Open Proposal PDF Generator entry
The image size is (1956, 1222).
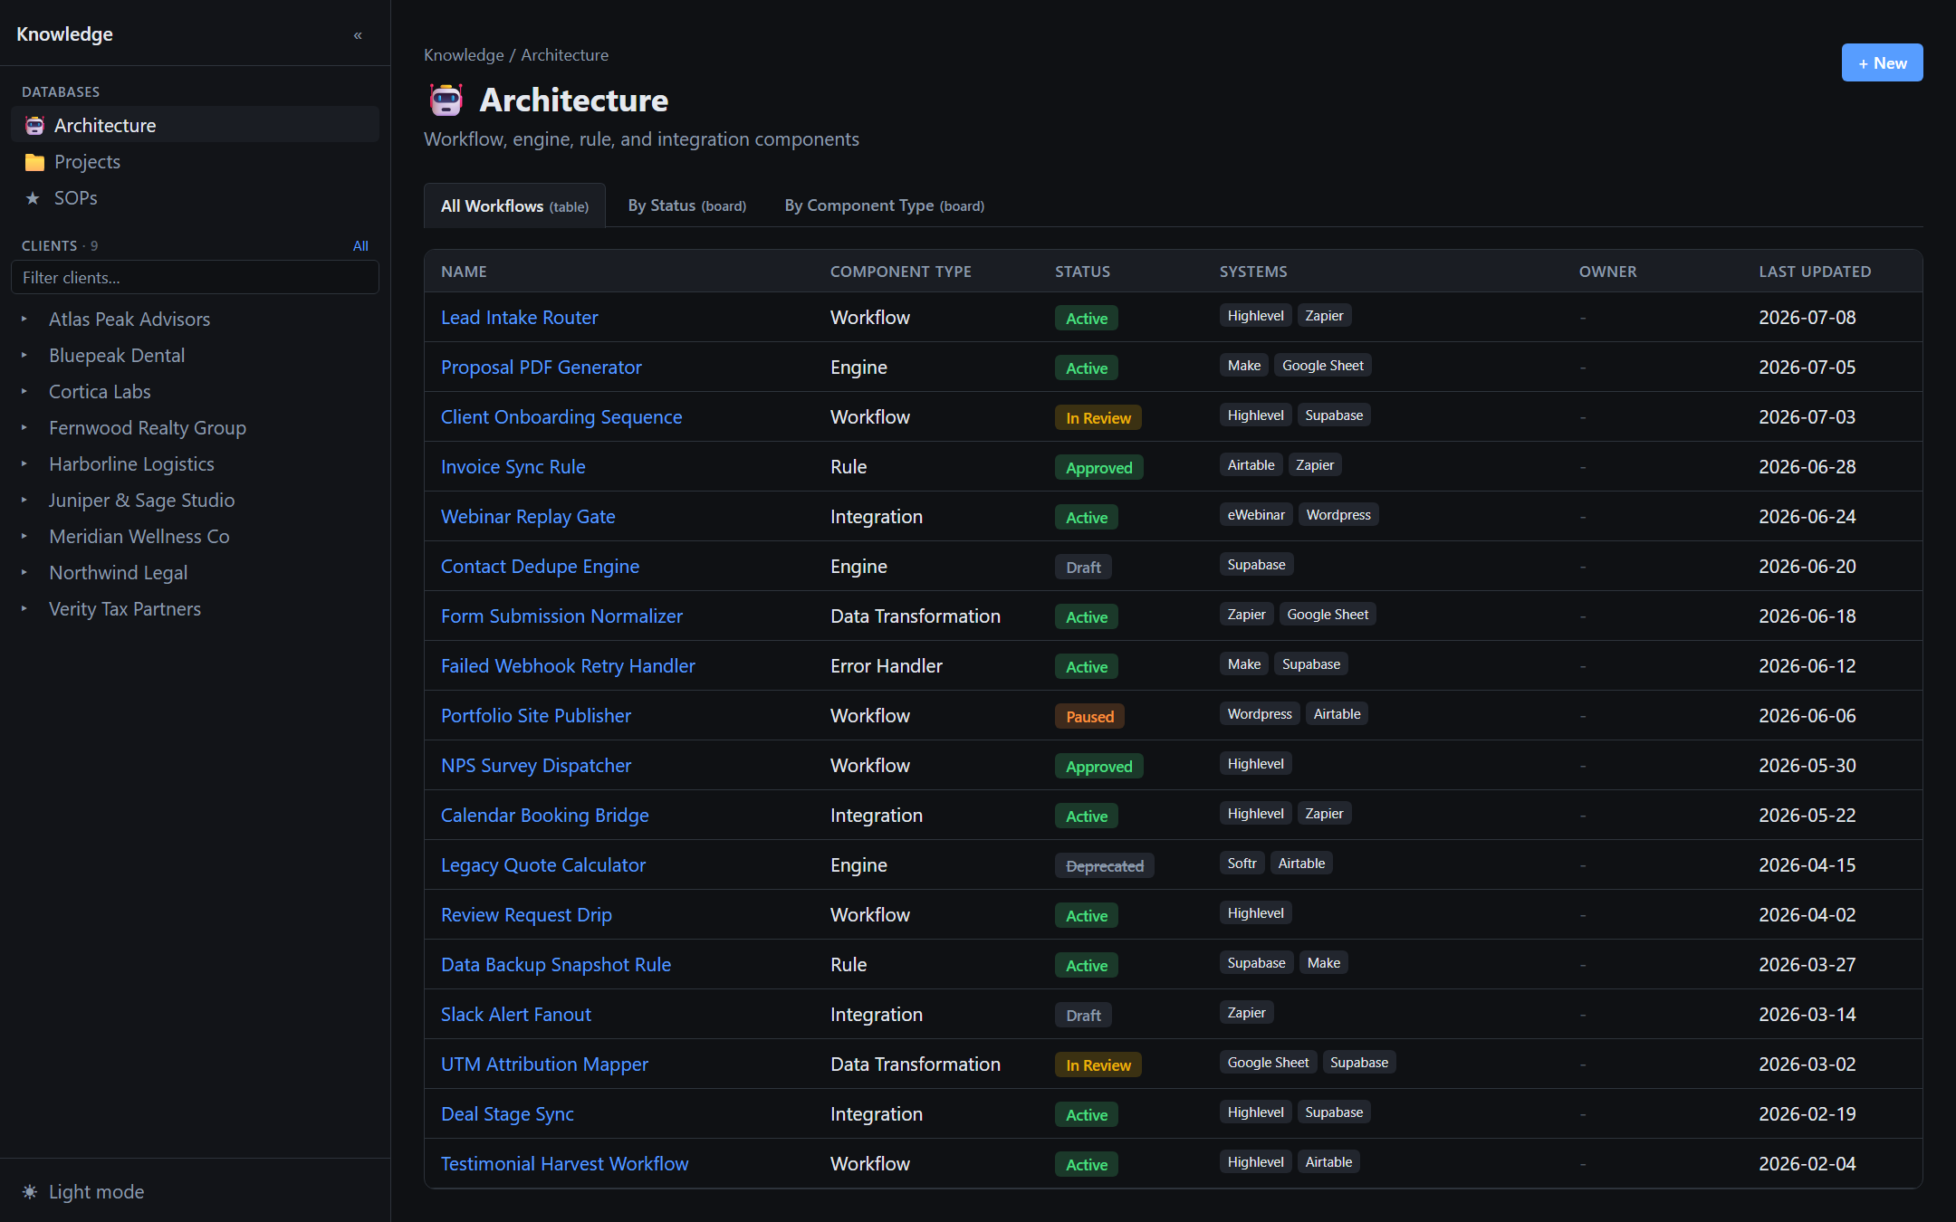(541, 368)
